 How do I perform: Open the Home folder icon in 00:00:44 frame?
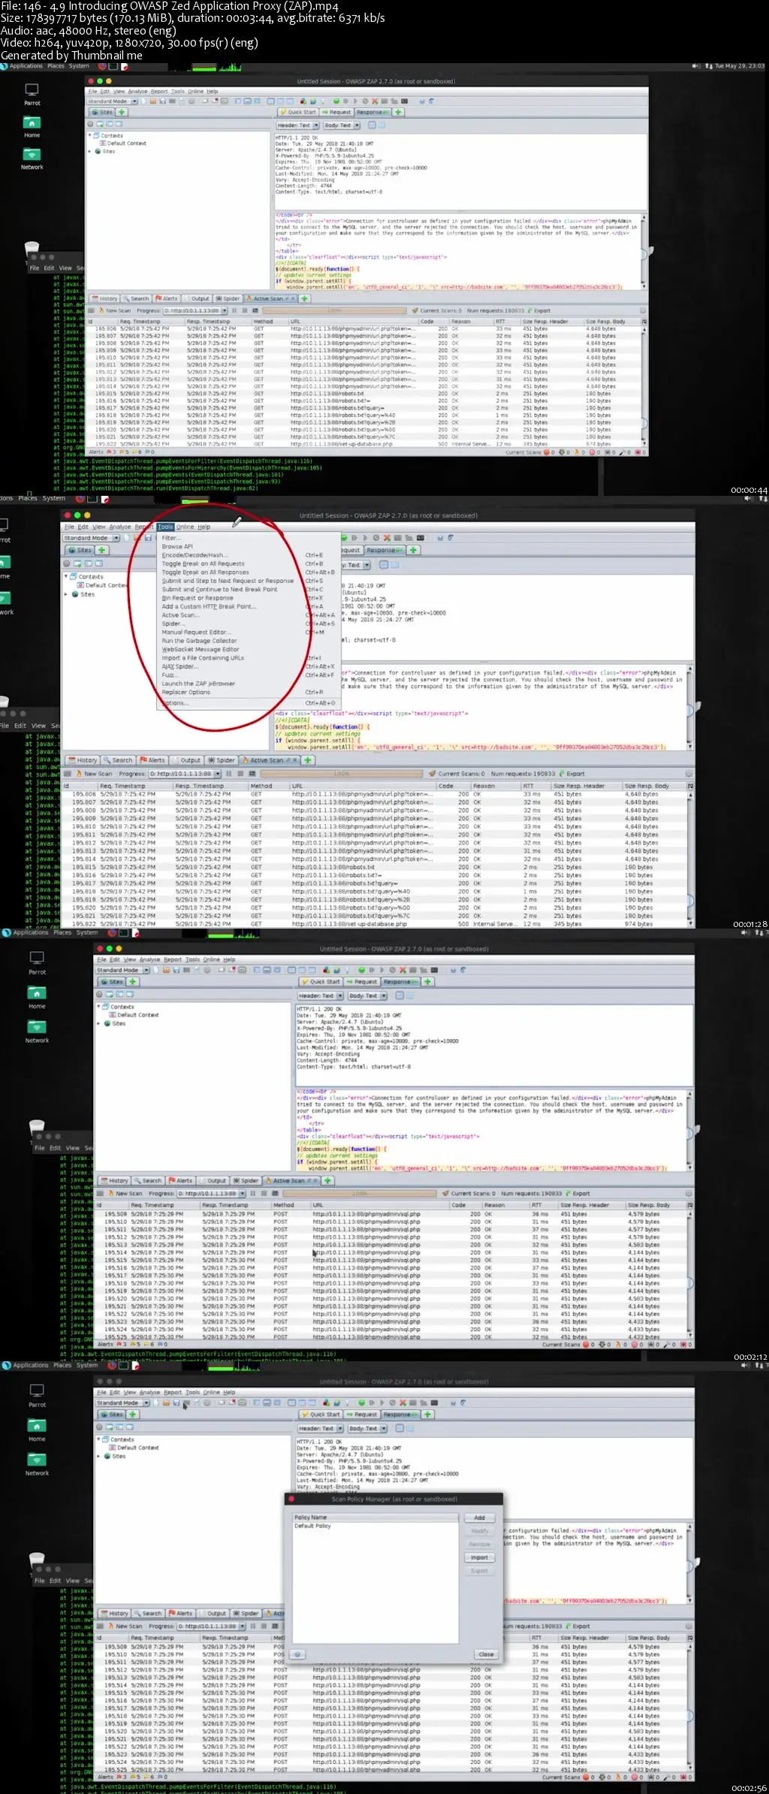32,126
